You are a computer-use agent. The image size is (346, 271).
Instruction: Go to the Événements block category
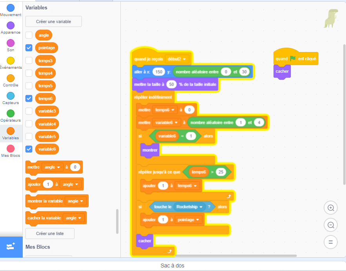[11, 63]
